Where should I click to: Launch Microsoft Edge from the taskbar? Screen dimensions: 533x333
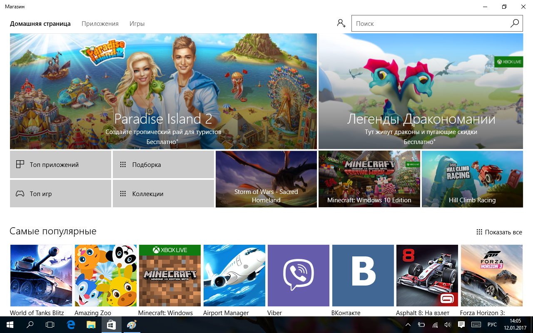click(71, 325)
